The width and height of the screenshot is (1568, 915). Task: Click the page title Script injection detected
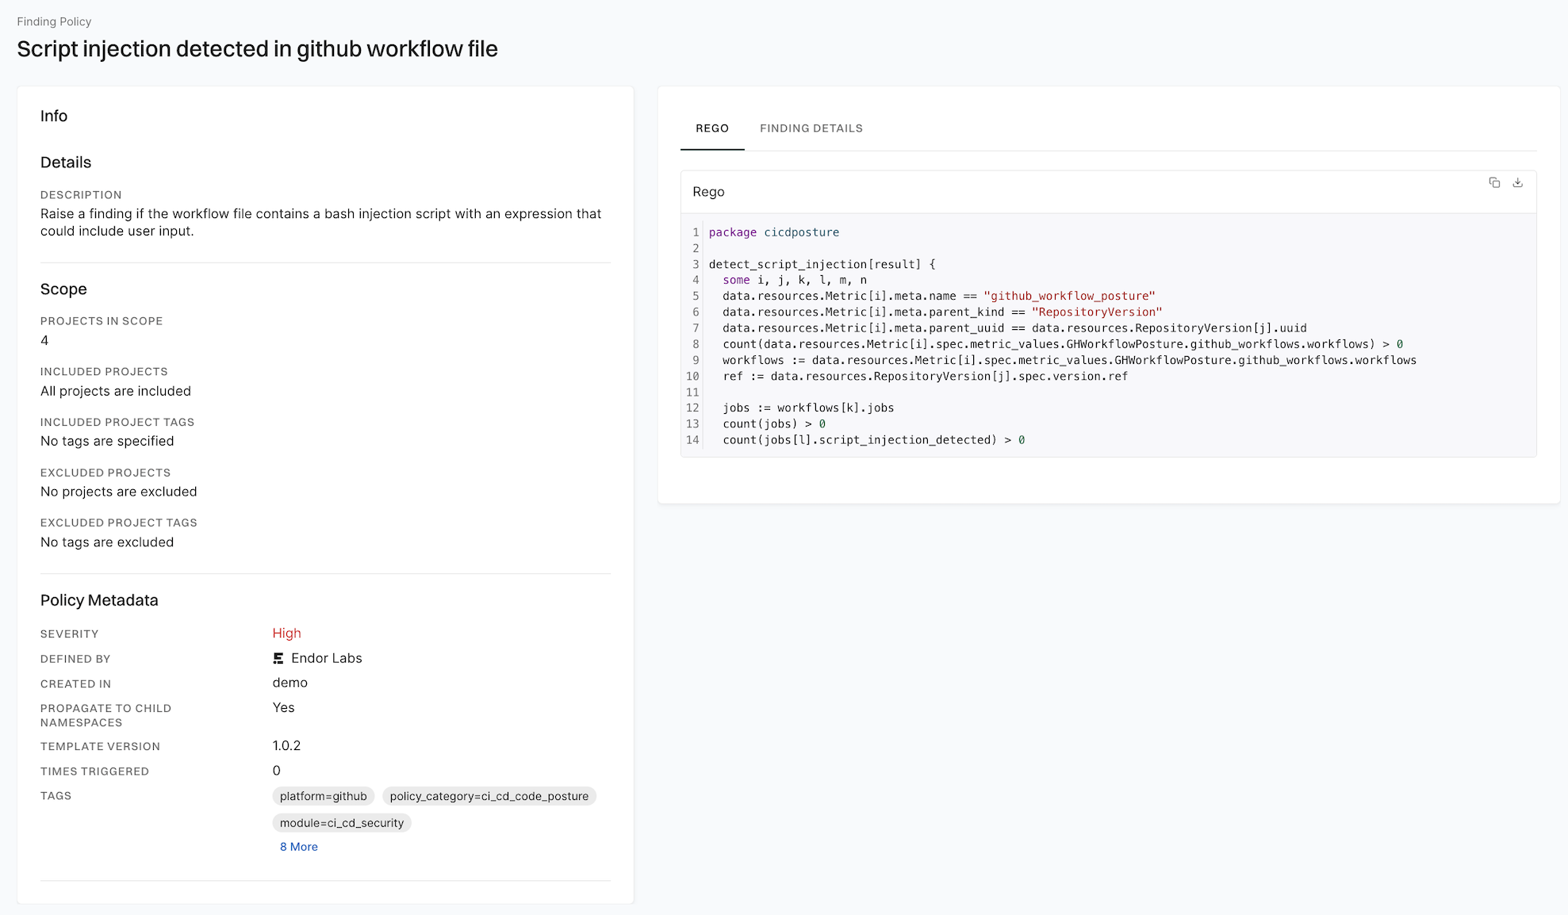tap(258, 48)
